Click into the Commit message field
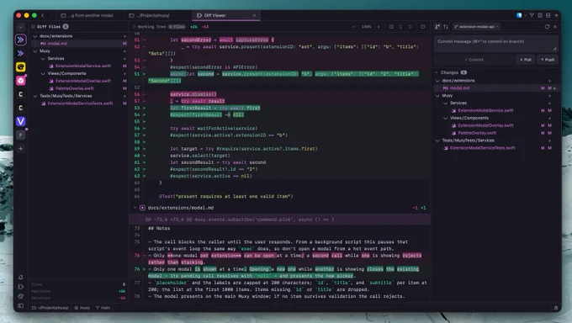The width and height of the screenshot is (572, 323). [x=495, y=44]
